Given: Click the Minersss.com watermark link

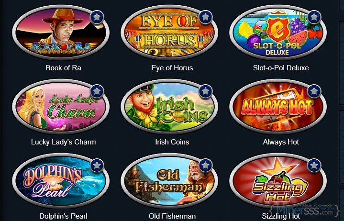Looking at the screenshot, I should tap(305, 210).
